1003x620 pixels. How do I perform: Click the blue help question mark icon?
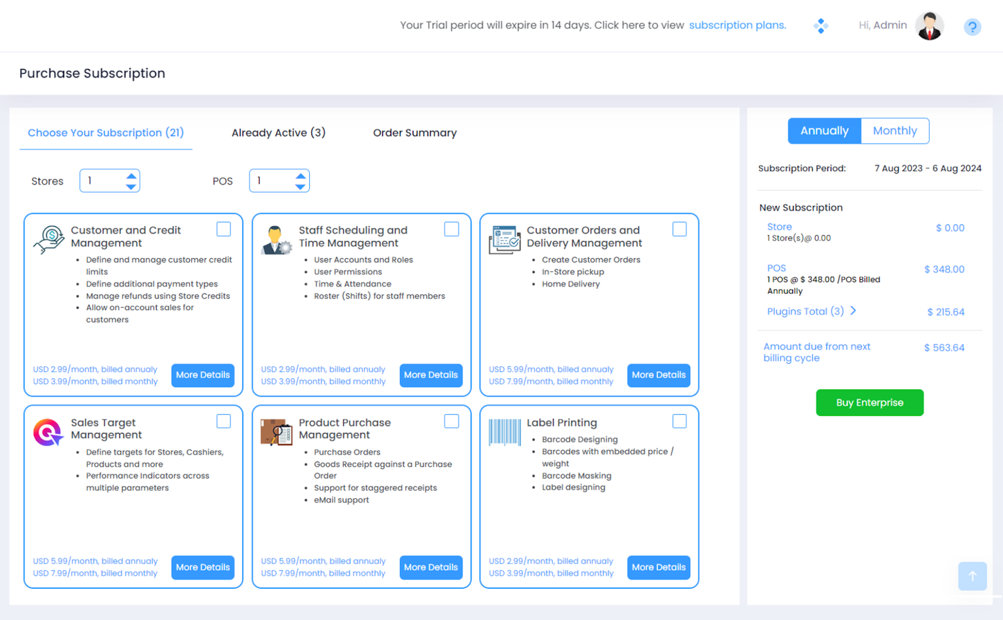click(x=972, y=27)
